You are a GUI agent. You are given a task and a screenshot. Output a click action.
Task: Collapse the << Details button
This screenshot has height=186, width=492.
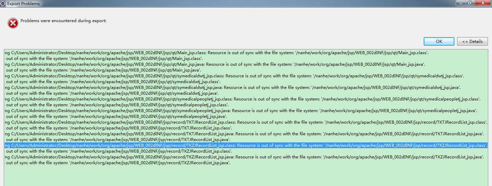[473, 41]
